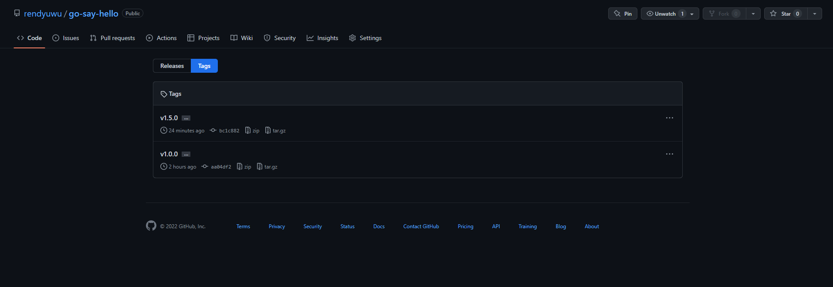The height and width of the screenshot is (287, 833).
Task: Open the API footer link
Action: (496, 226)
